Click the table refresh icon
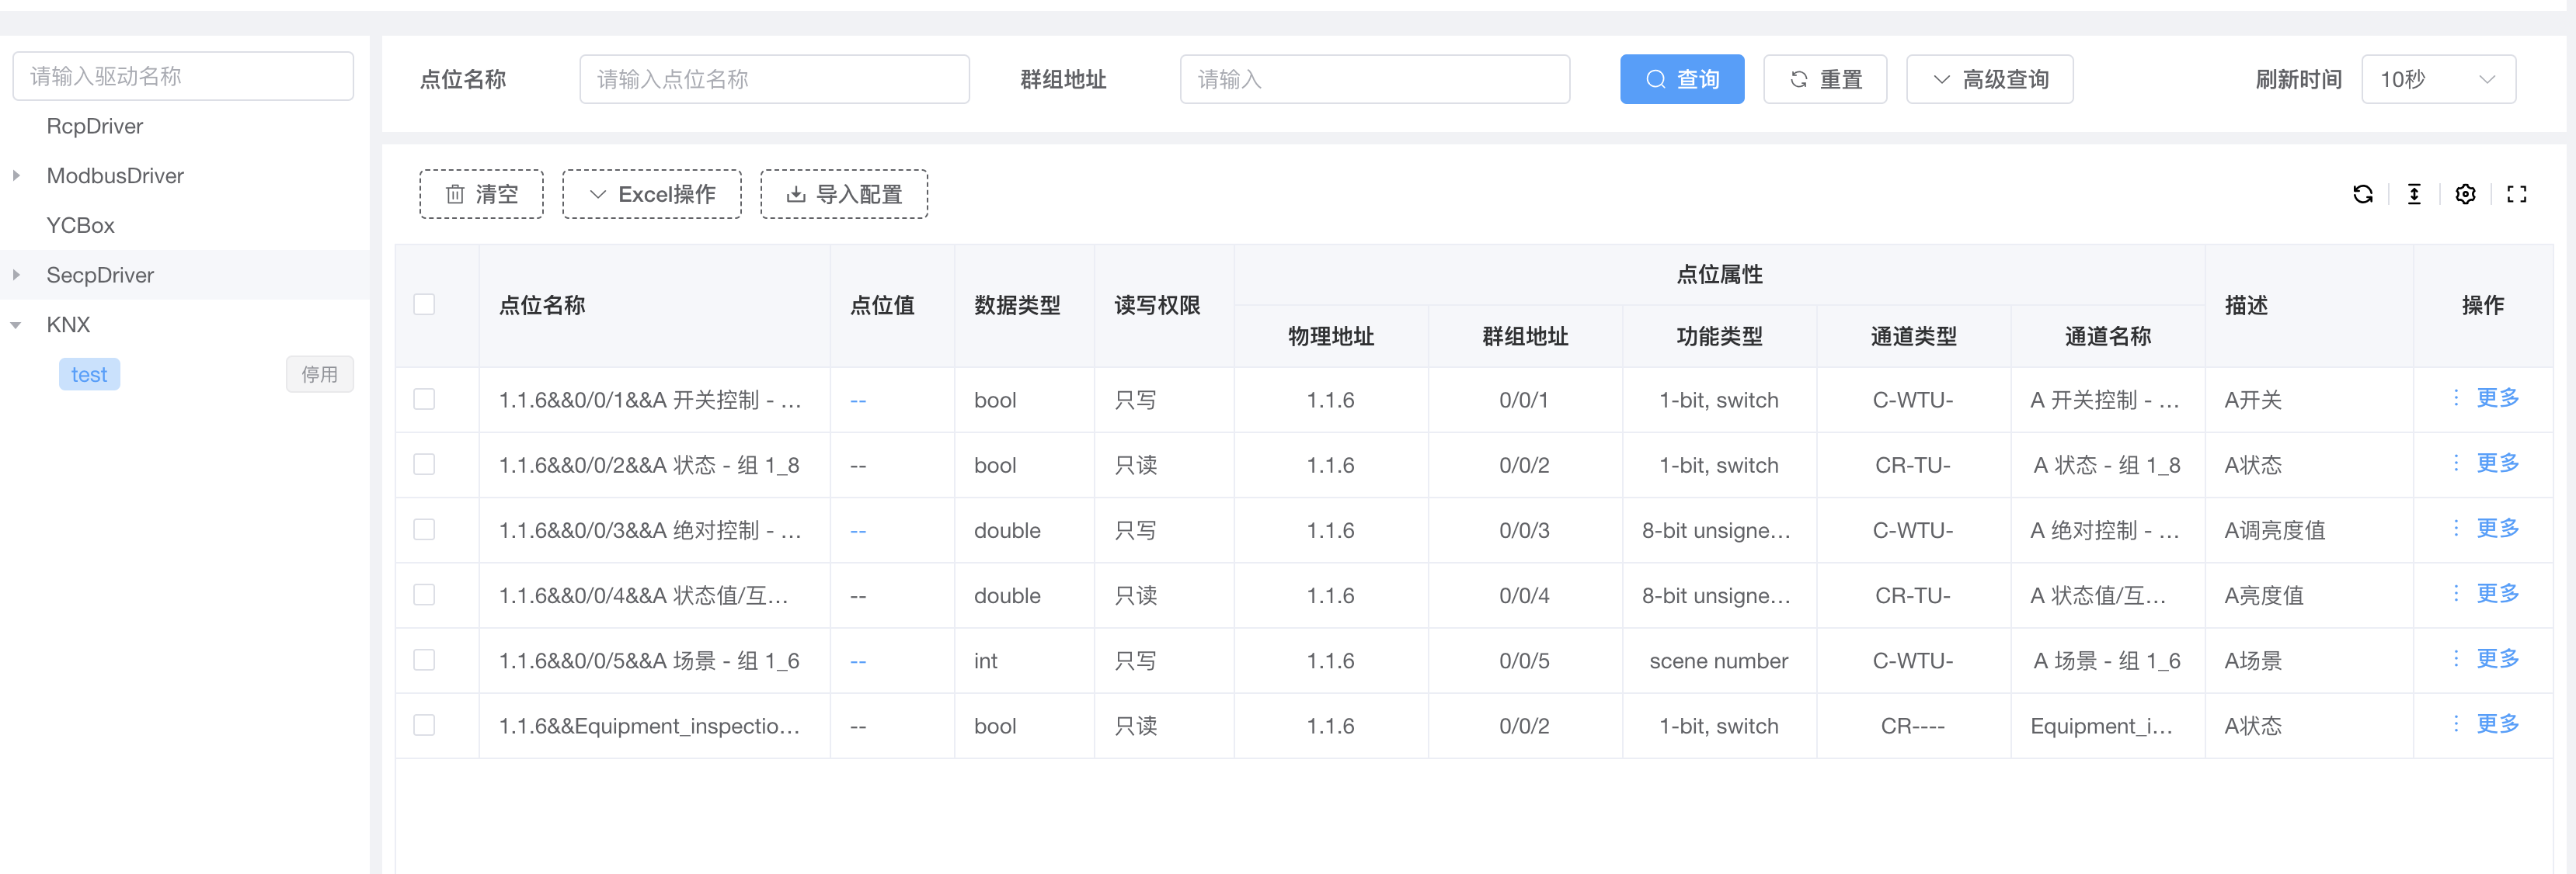Image resolution: width=2576 pixels, height=874 pixels. point(2362,194)
